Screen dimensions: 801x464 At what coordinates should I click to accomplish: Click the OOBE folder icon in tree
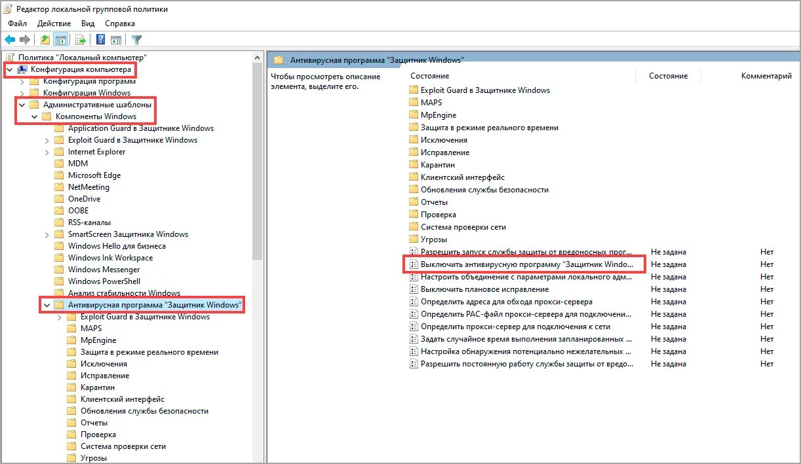click(60, 211)
